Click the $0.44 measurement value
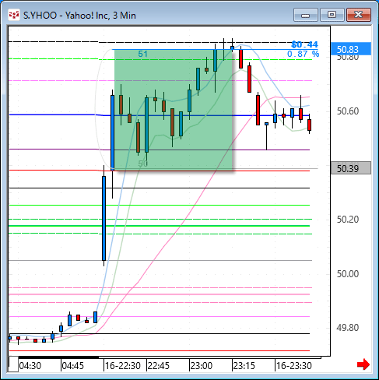The image size is (379, 380). point(304,44)
